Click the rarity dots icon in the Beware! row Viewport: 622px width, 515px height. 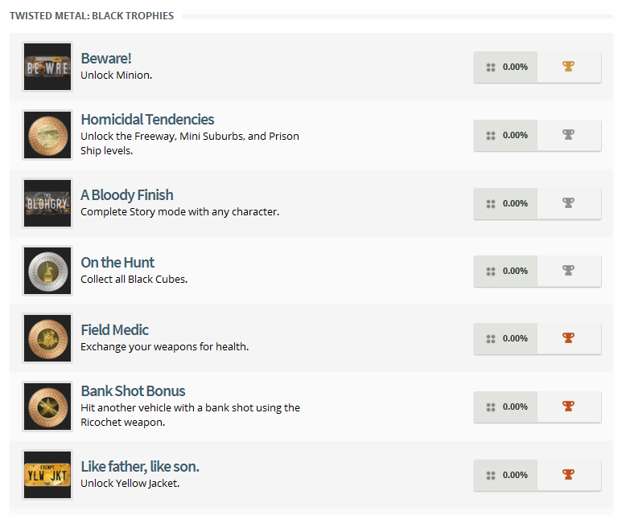pyautogui.click(x=491, y=67)
